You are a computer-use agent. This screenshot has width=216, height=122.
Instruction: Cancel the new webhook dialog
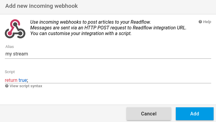tap(149, 114)
